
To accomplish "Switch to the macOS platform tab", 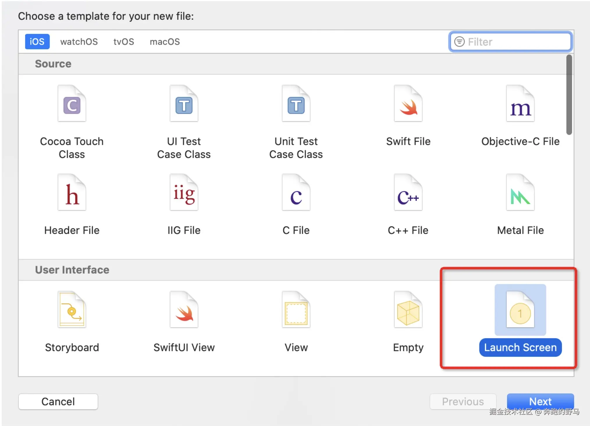I will pyautogui.click(x=165, y=42).
